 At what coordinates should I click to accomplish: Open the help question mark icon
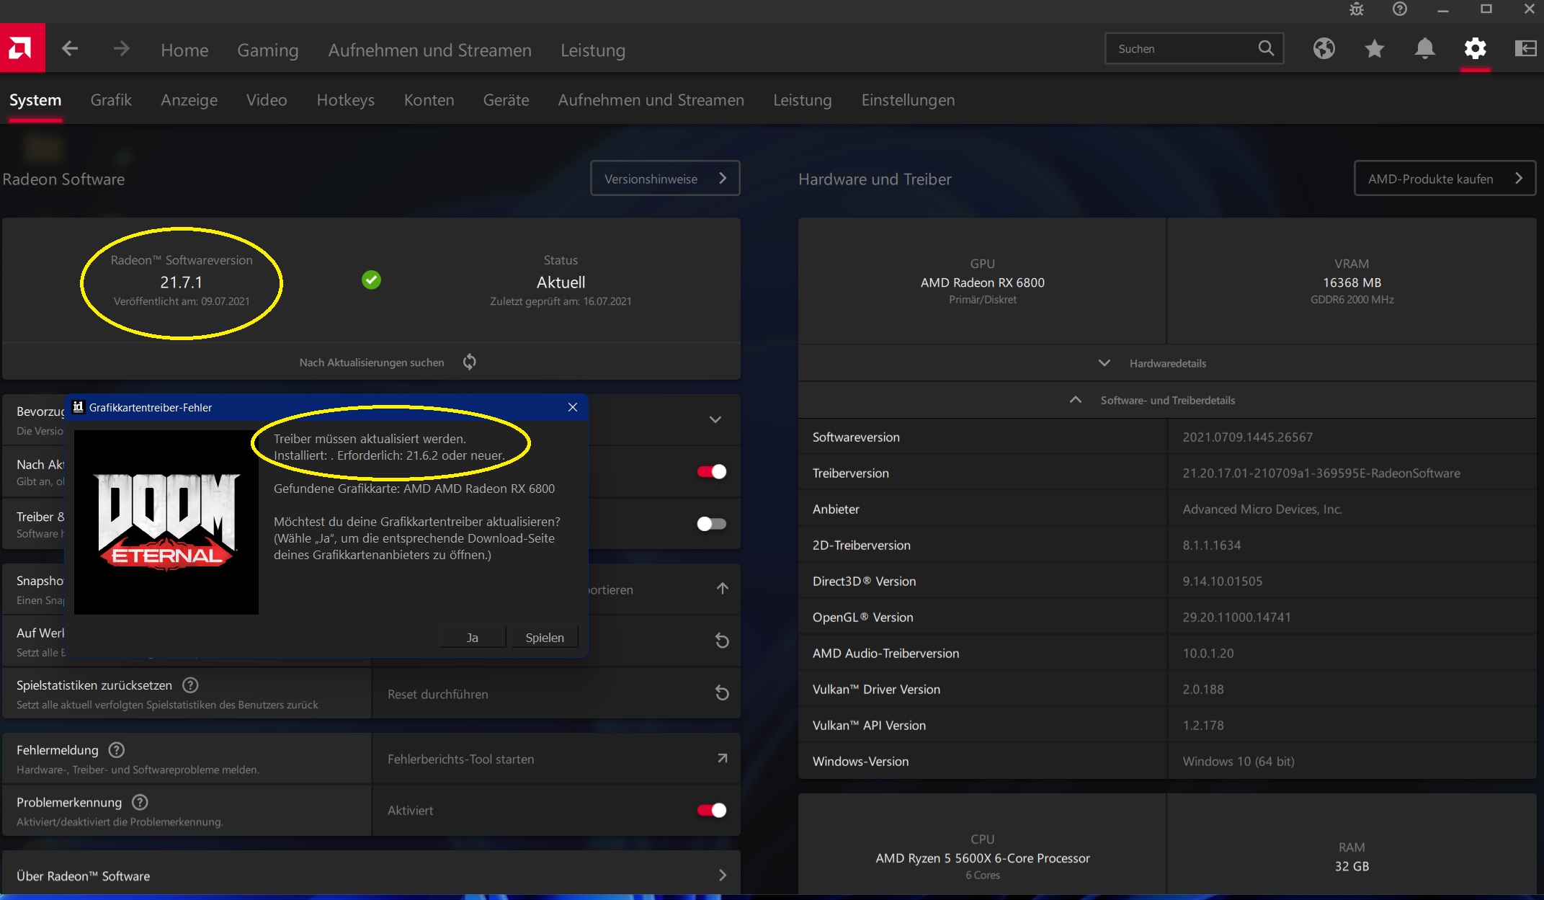coord(1400,9)
